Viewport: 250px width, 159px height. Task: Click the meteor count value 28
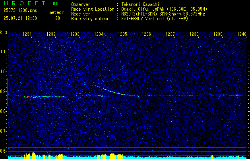tap(58, 18)
